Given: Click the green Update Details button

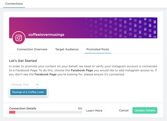Looking at the screenshot, I should [x=145, y=110].
